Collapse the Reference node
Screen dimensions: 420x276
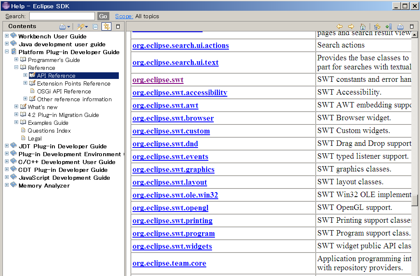click(x=16, y=67)
